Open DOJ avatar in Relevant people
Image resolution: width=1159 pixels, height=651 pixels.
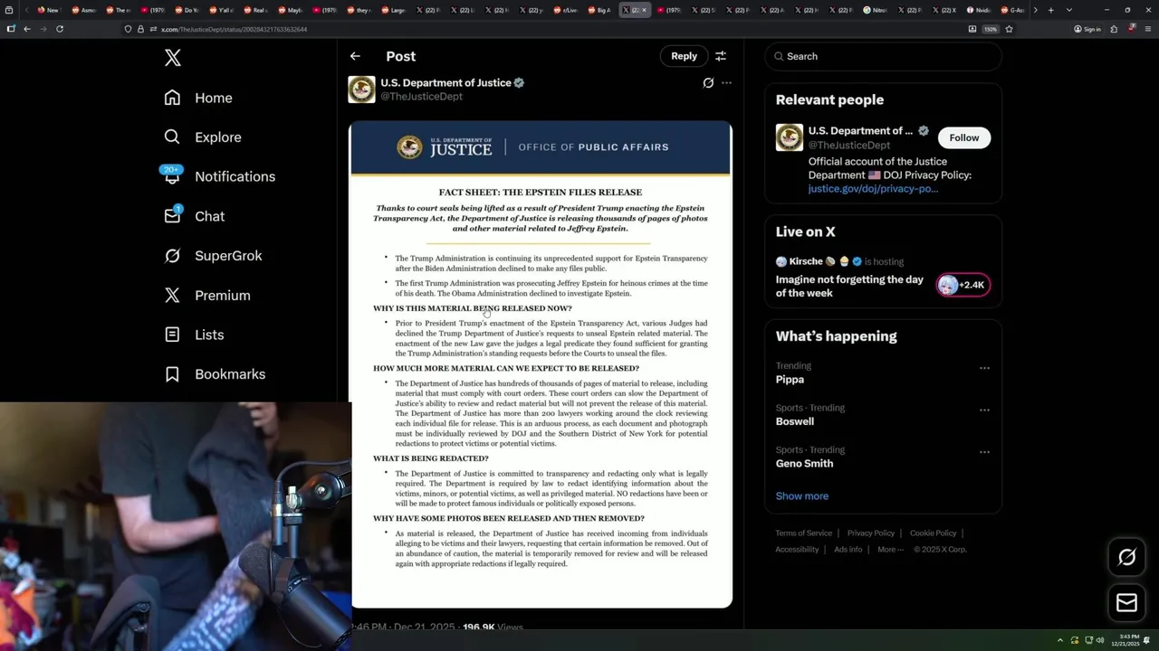click(x=790, y=137)
